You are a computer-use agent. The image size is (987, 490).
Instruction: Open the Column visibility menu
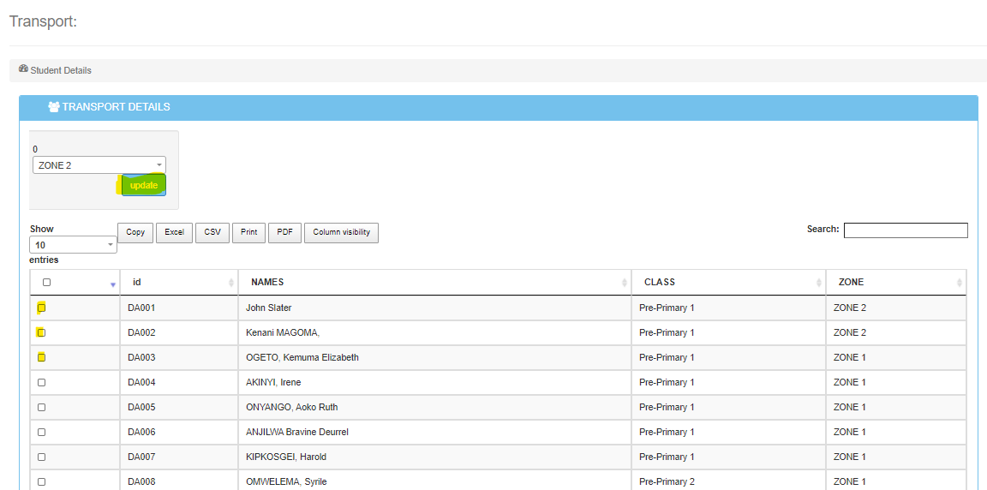click(341, 232)
